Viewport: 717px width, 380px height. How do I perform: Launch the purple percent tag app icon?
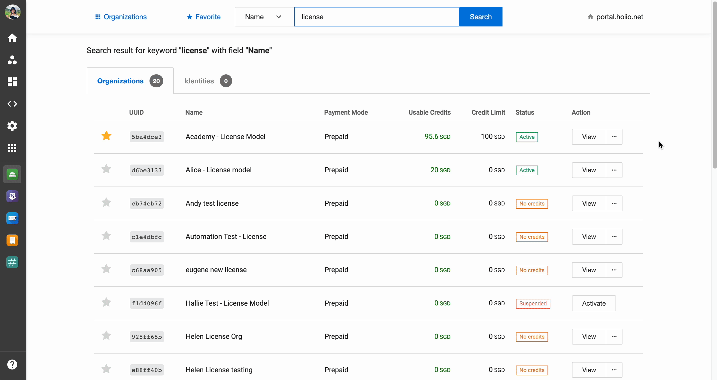point(12,196)
